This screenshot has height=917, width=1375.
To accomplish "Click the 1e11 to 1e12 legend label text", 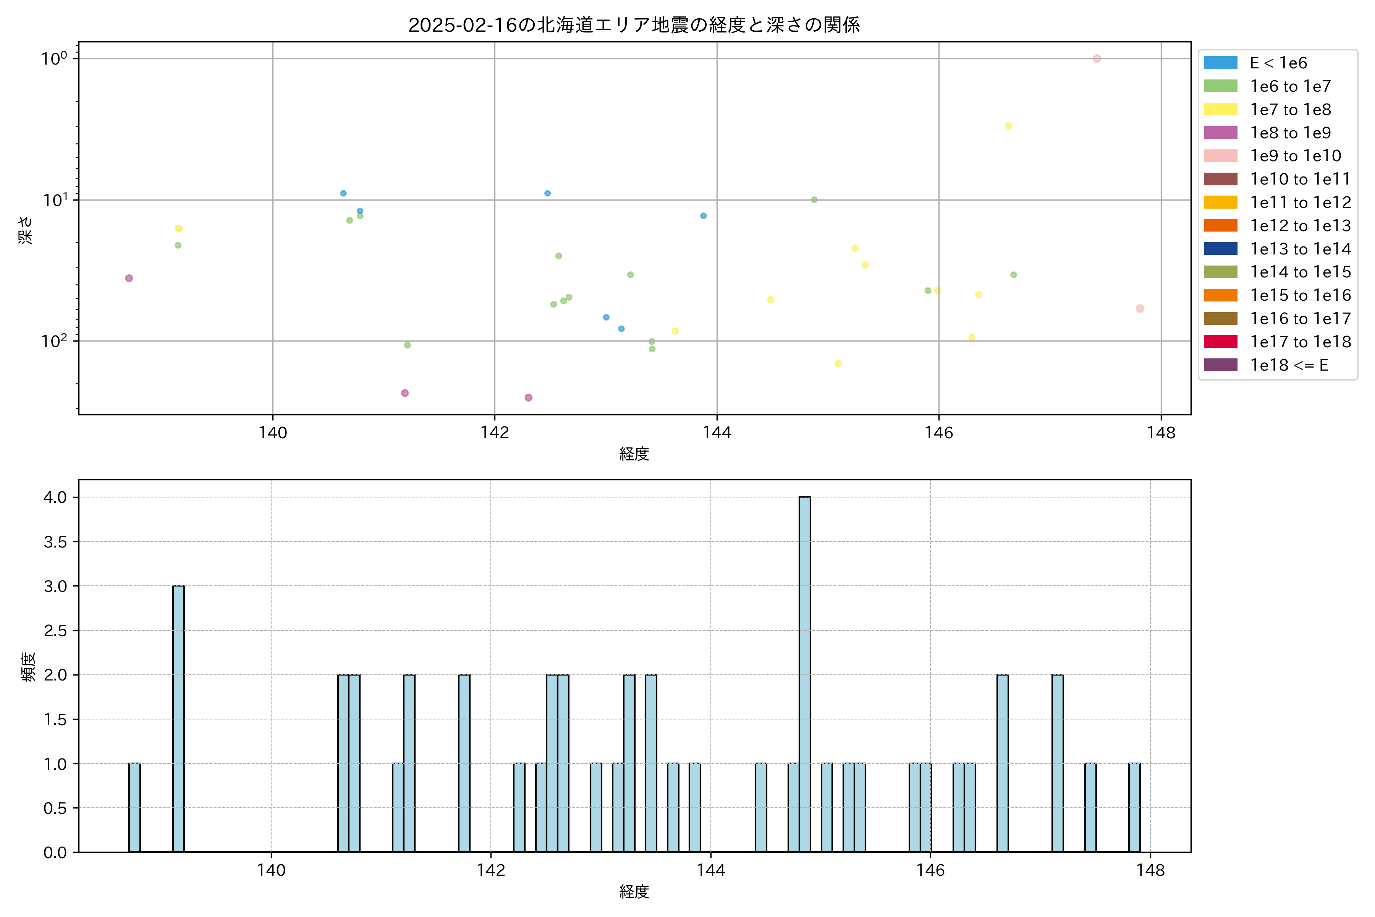I will [x=1300, y=203].
